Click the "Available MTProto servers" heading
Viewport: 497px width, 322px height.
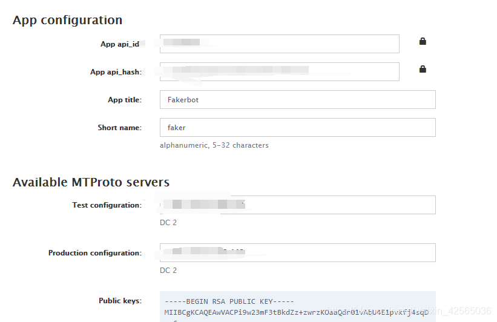pos(91,182)
